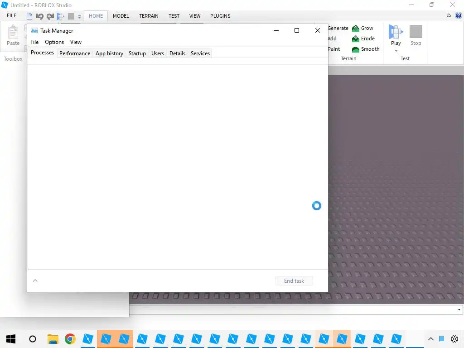Expand the dropdown arrow under Play

click(396, 51)
